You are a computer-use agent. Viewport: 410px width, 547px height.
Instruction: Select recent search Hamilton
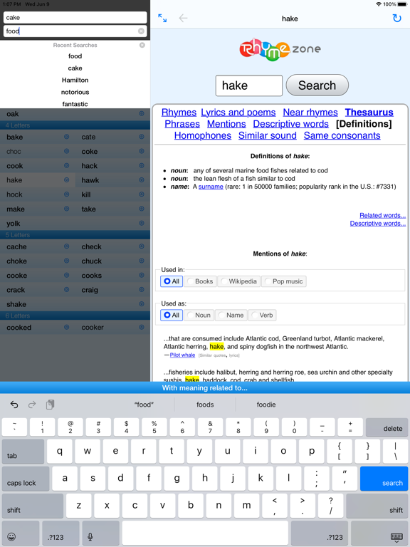75,80
